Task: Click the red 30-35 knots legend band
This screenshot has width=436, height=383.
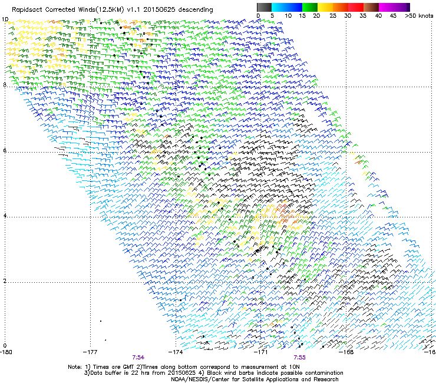Action: pyautogui.click(x=356, y=7)
